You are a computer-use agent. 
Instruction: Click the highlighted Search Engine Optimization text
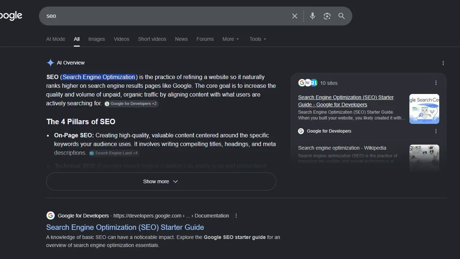pos(99,77)
